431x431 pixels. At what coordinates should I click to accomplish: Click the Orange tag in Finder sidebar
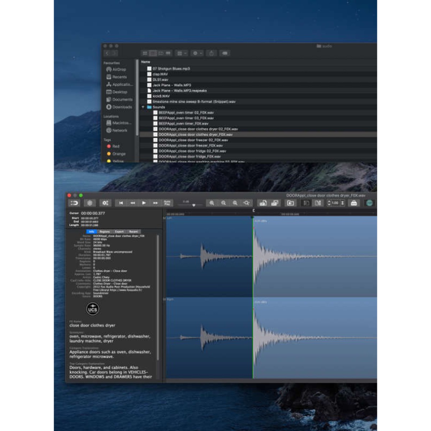click(x=116, y=154)
